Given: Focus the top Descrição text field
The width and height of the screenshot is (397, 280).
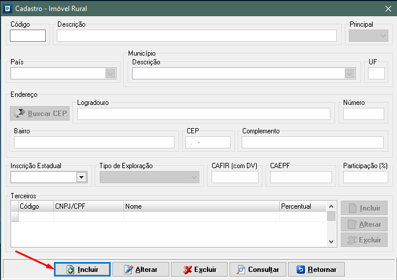Looking at the screenshot, I should click(196, 36).
